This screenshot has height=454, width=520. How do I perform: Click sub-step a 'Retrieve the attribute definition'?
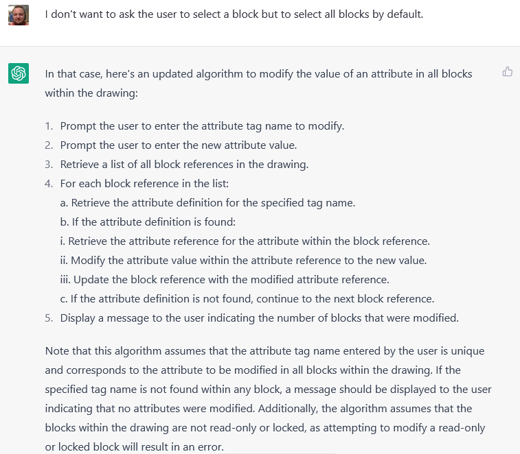207,203
